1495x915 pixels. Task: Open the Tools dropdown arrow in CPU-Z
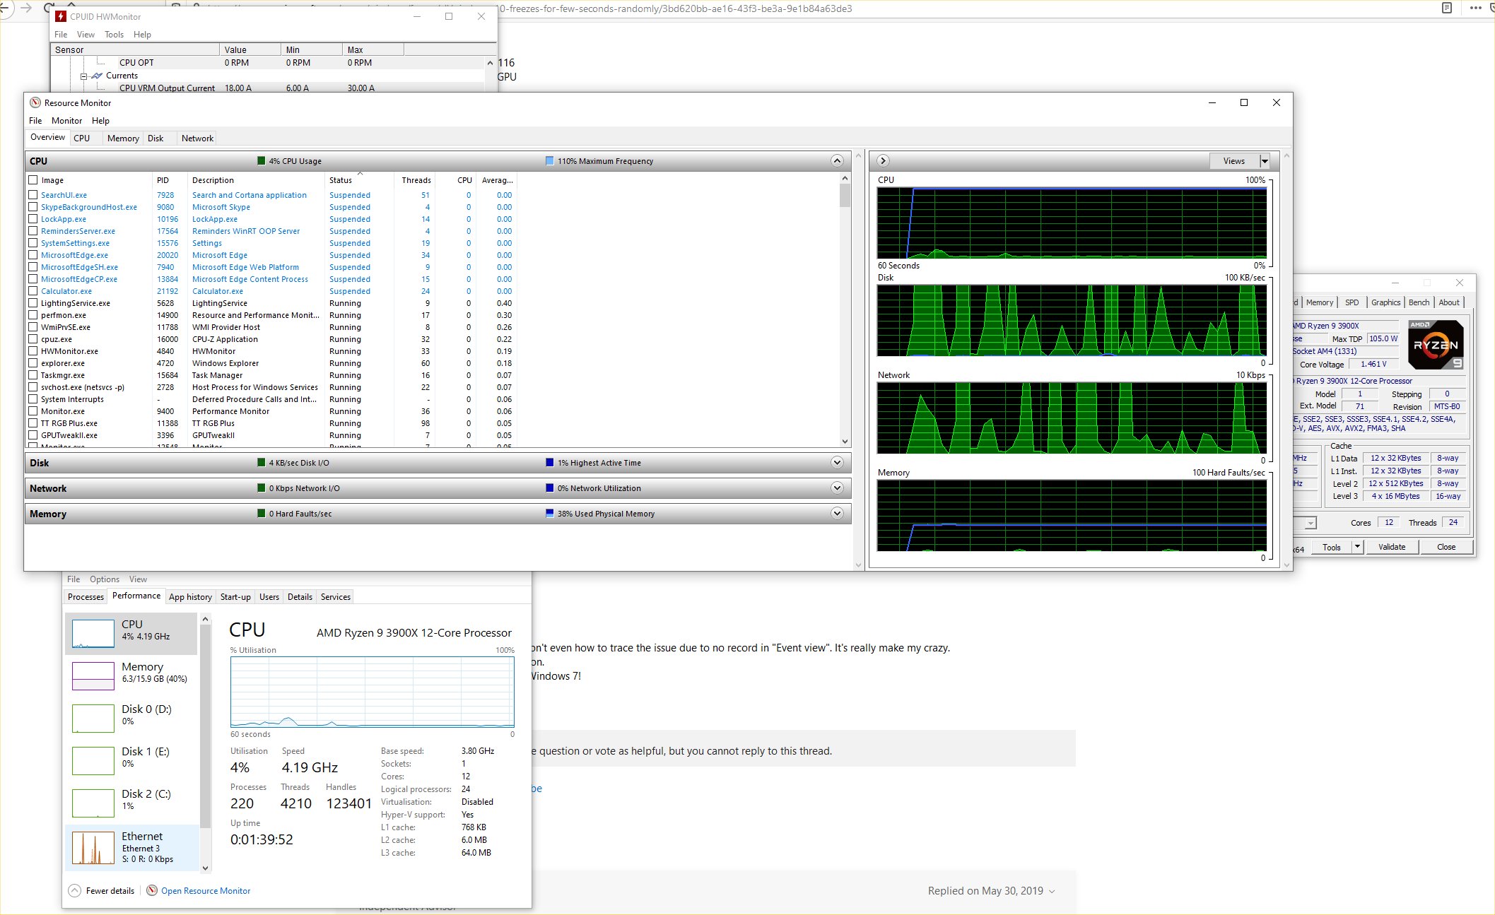[x=1357, y=547]
